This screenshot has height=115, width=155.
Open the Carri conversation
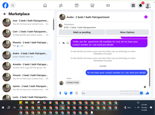(x=26, y=33)
